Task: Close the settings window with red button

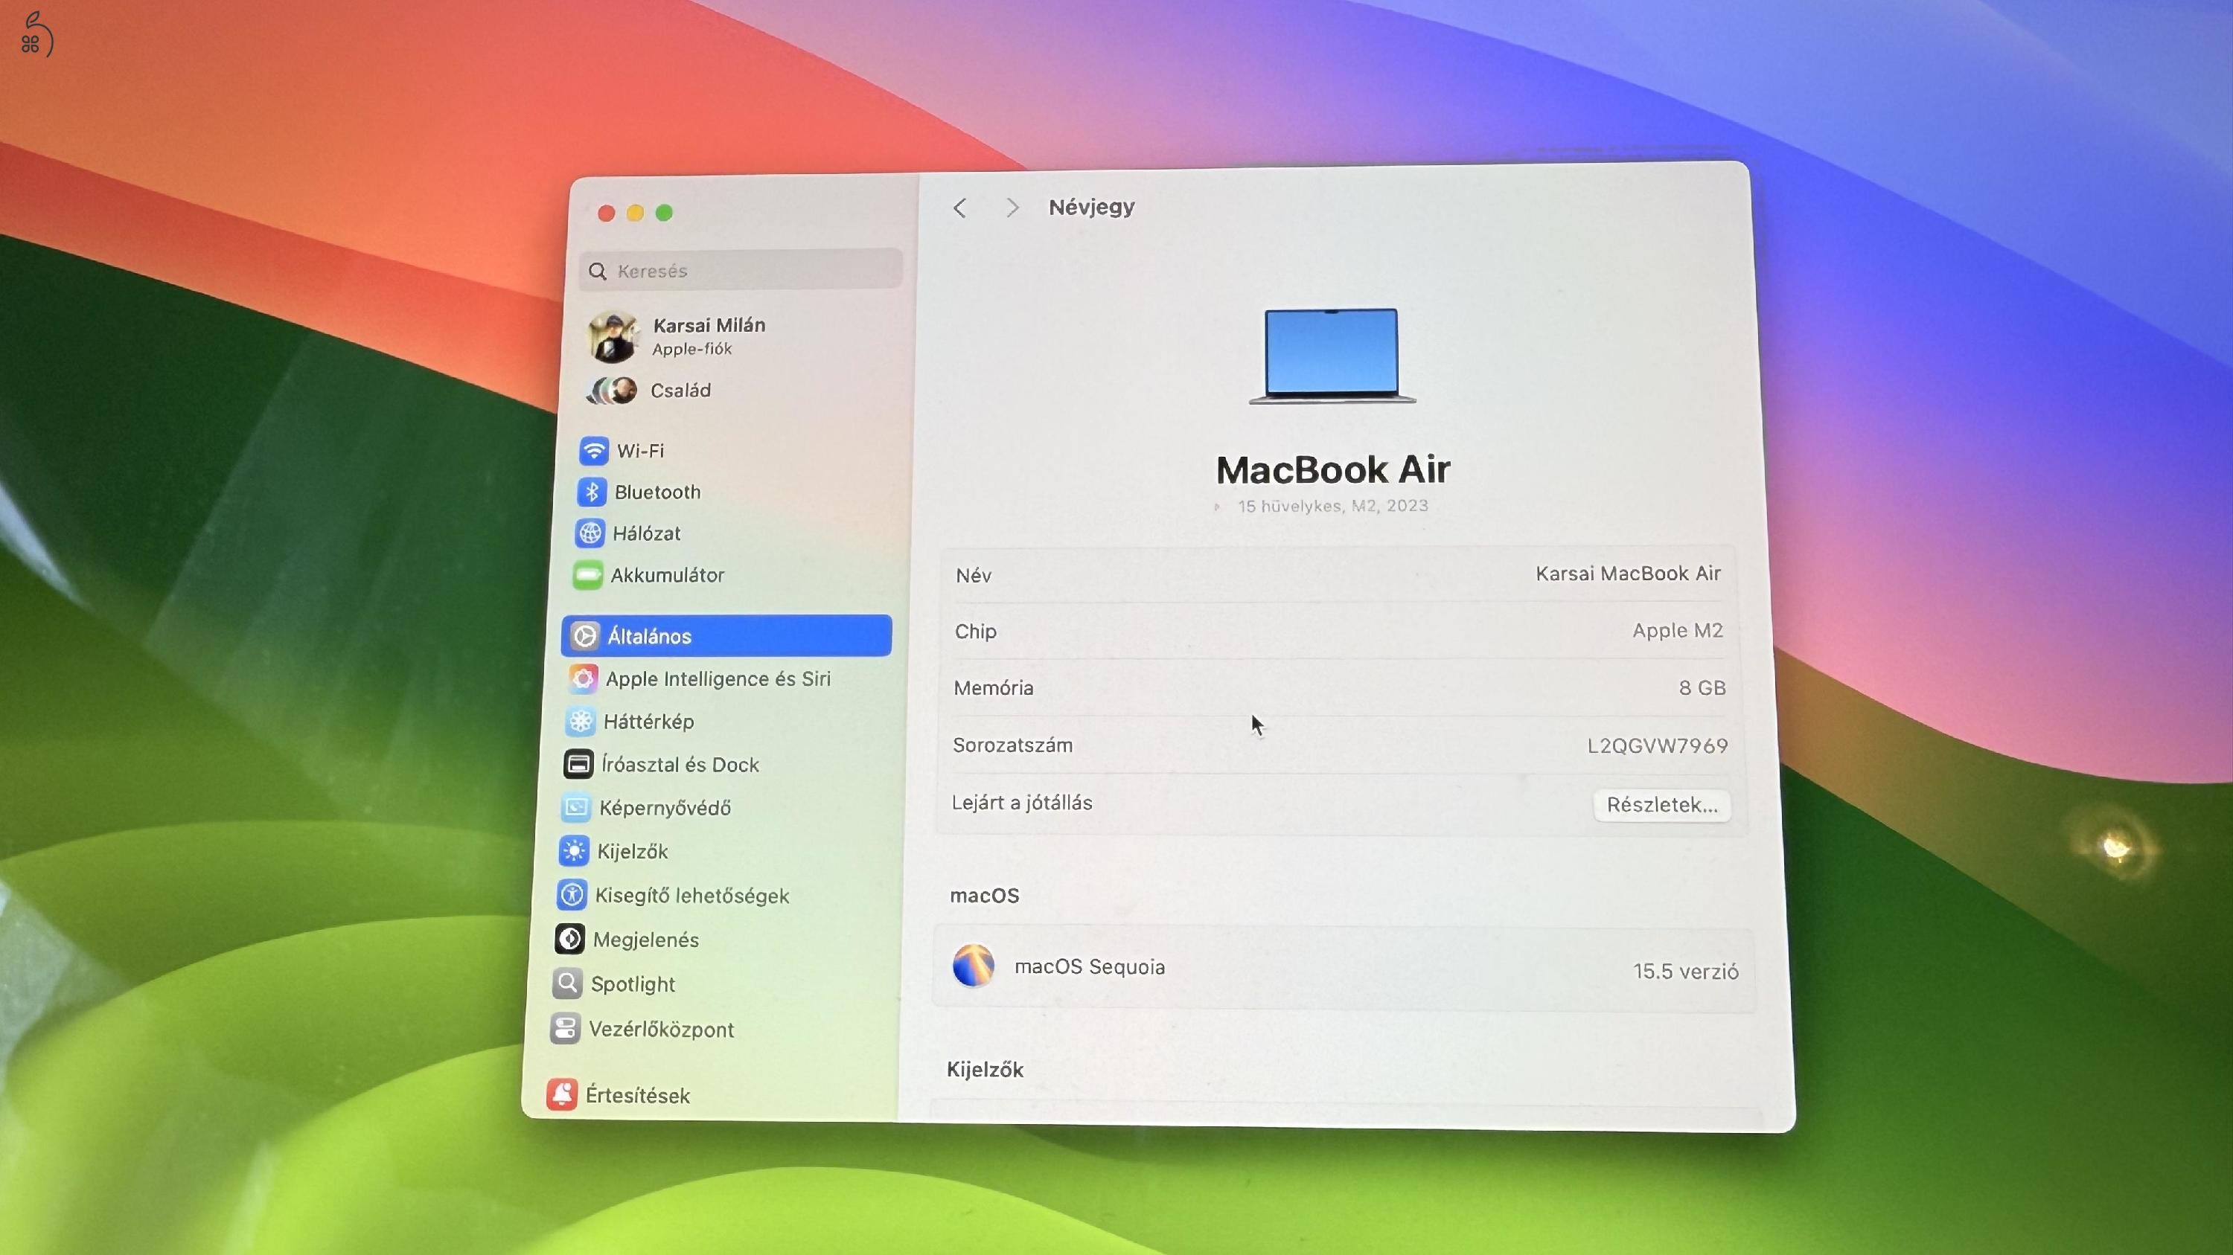Action: 607,213
